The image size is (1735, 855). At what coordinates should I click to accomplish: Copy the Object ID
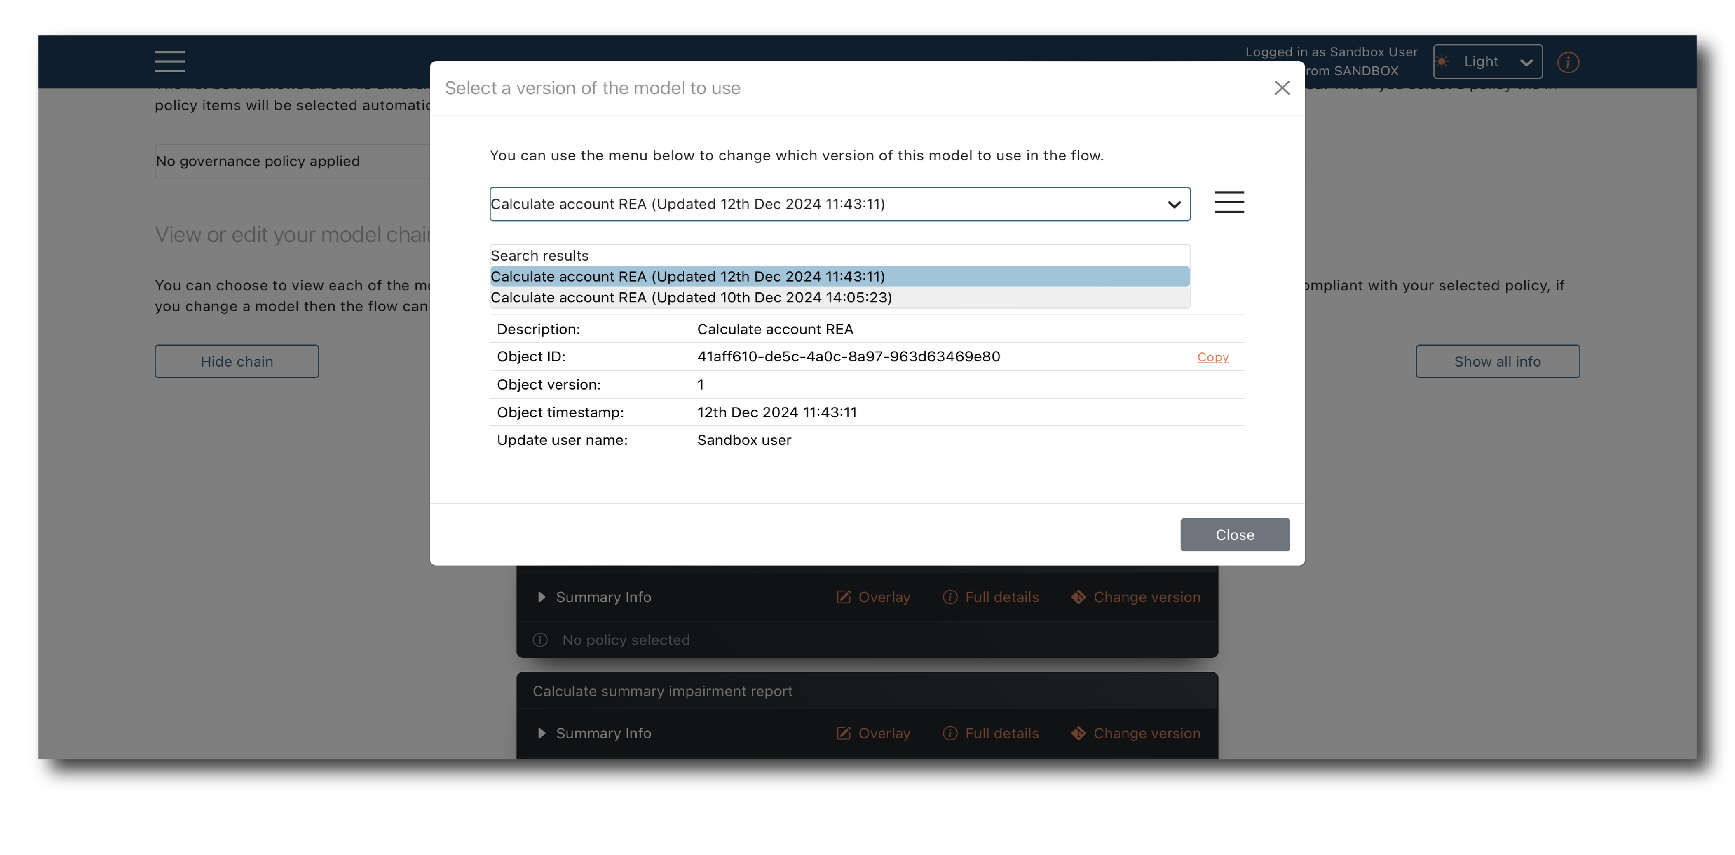pyautogui.click(x=1212, y=357)
